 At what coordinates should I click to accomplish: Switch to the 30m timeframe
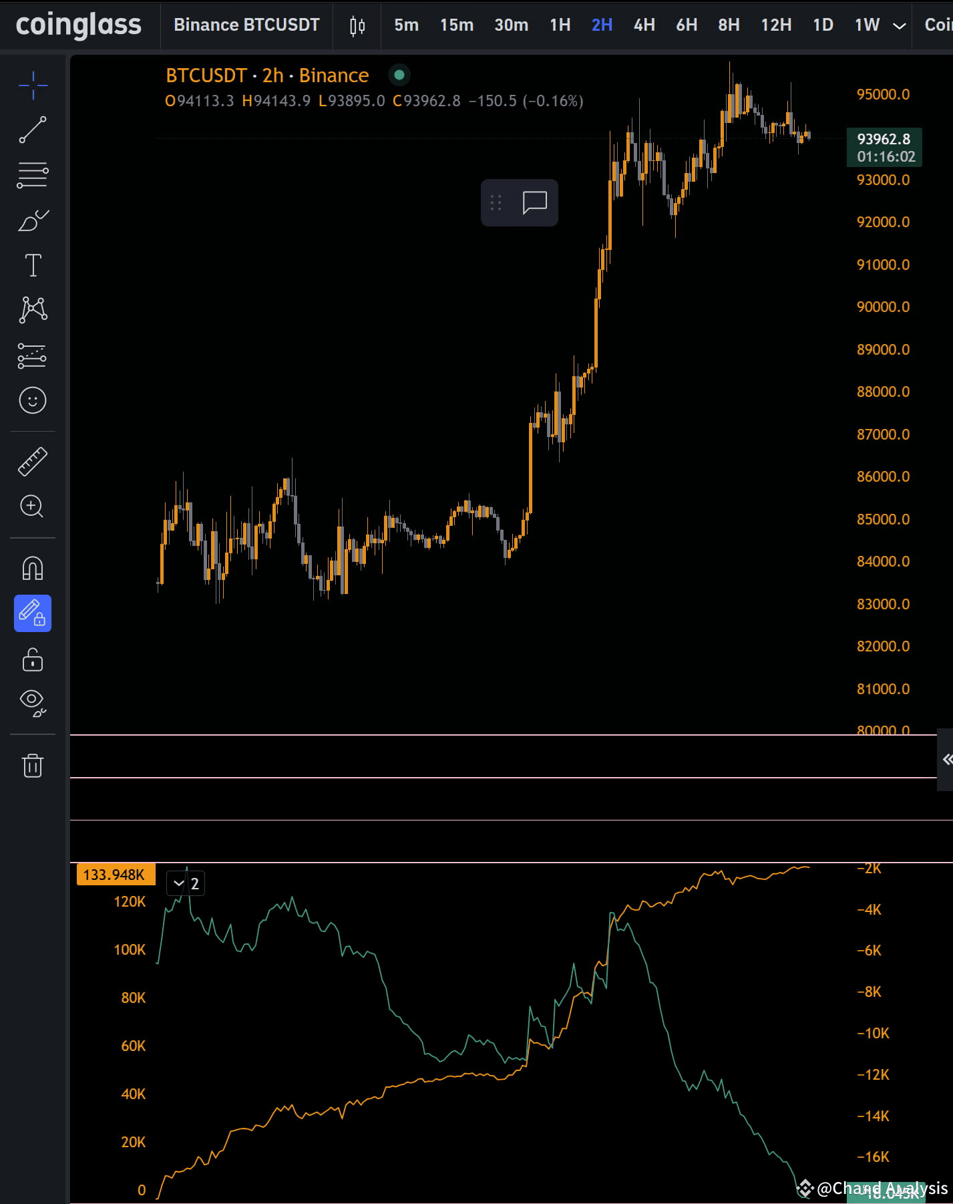[512, 25]
